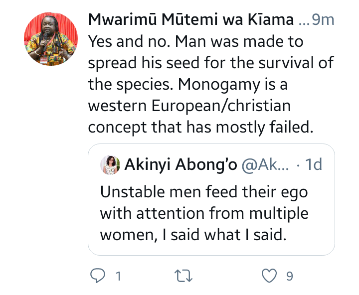Click the phrase 'western European/christian'

pyautogui.click(x=189, y=106)
